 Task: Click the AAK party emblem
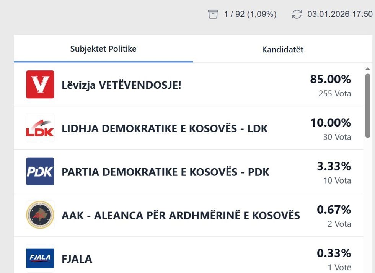[40, 215]
